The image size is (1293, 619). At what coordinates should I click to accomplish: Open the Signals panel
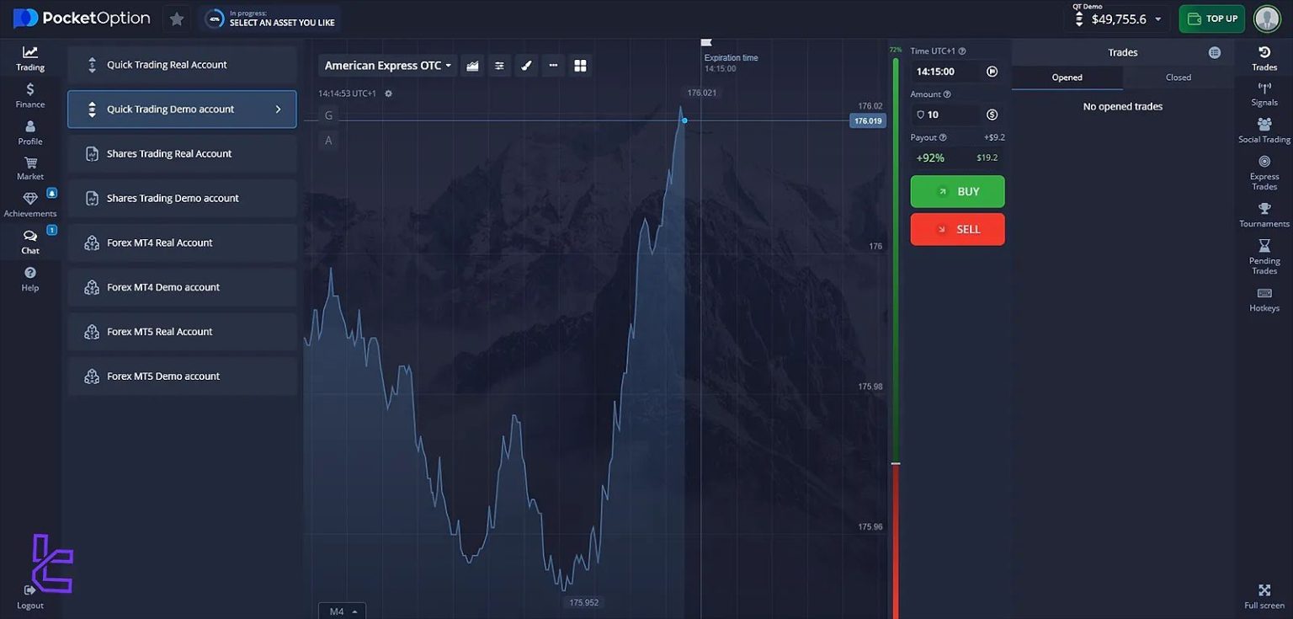(x=1264, y=93)
